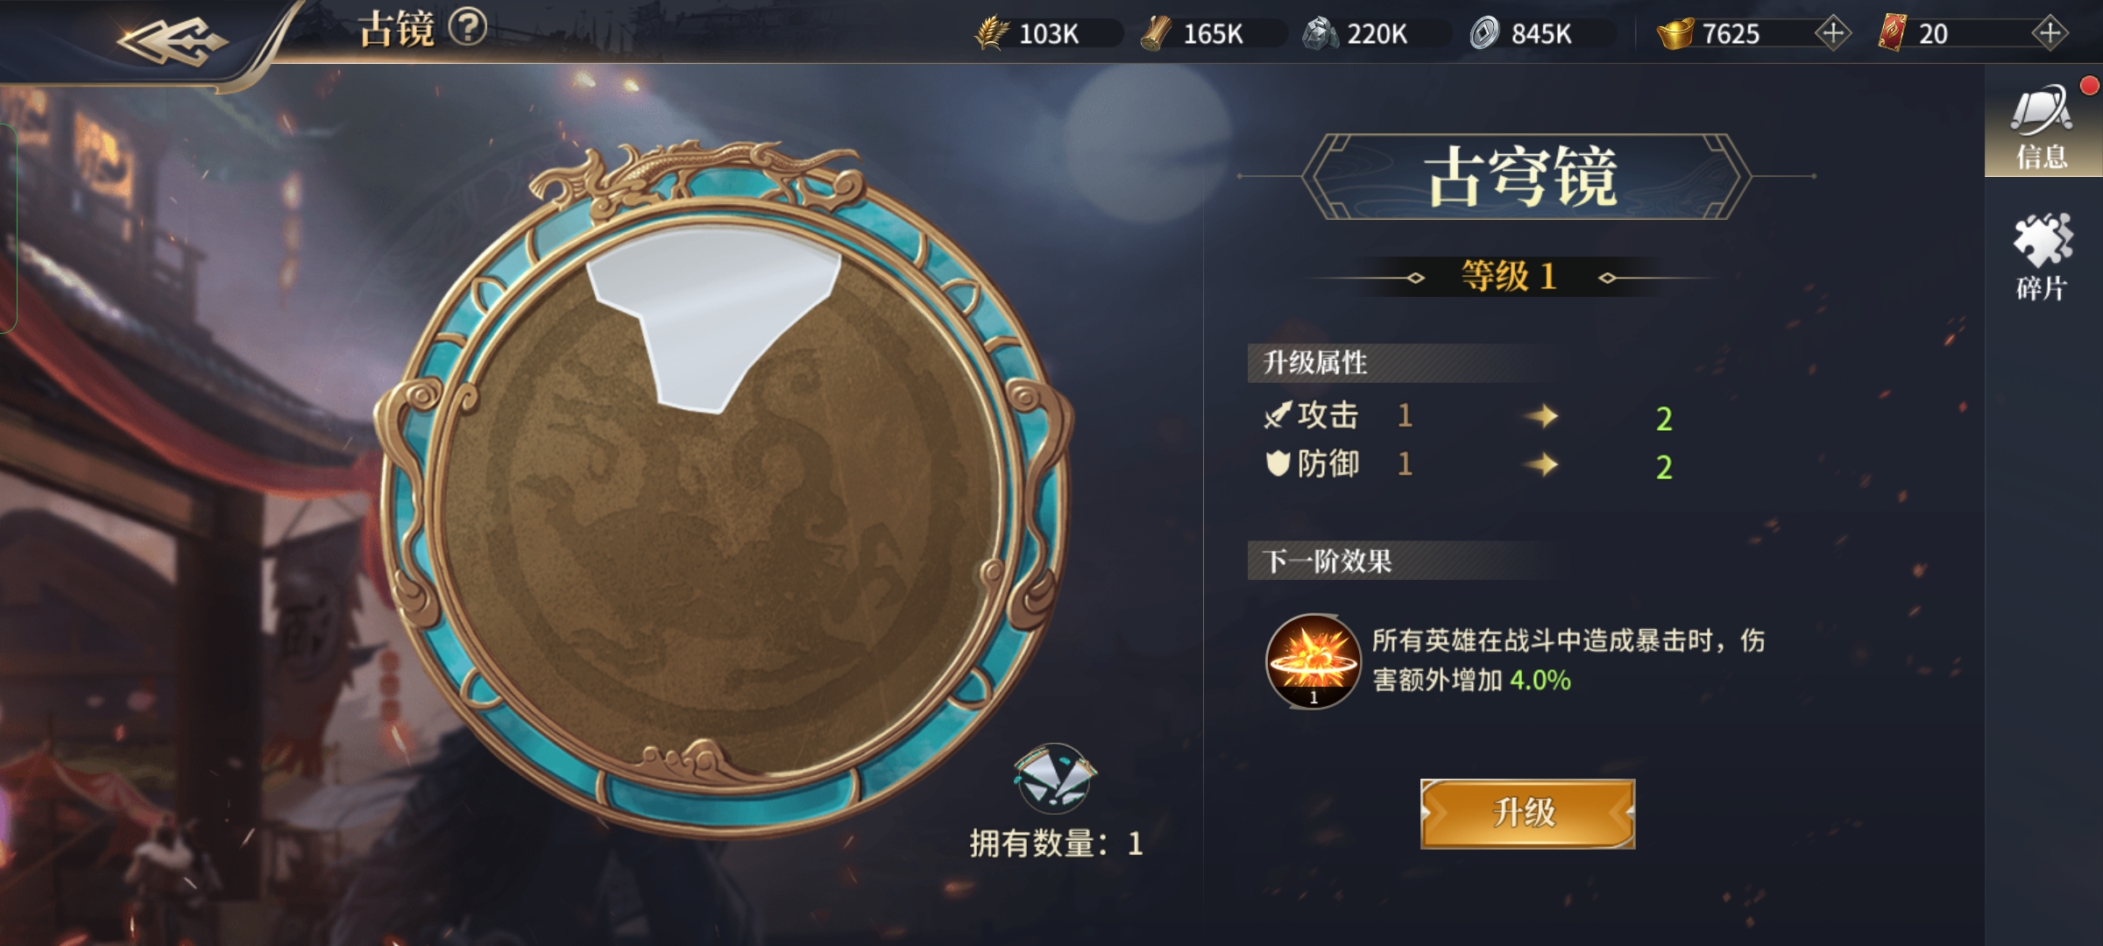Open the 古镜 help question mark
This screenshot has width=2103, height=946.
pos(468,28)
